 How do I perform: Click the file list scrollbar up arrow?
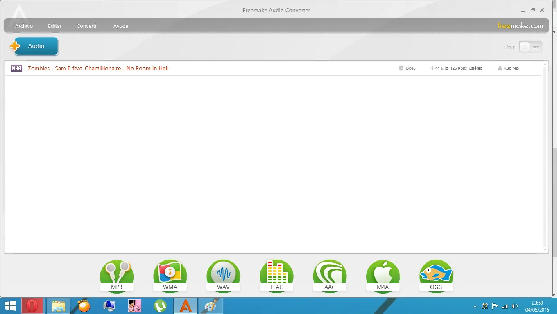tap(545, 64)
